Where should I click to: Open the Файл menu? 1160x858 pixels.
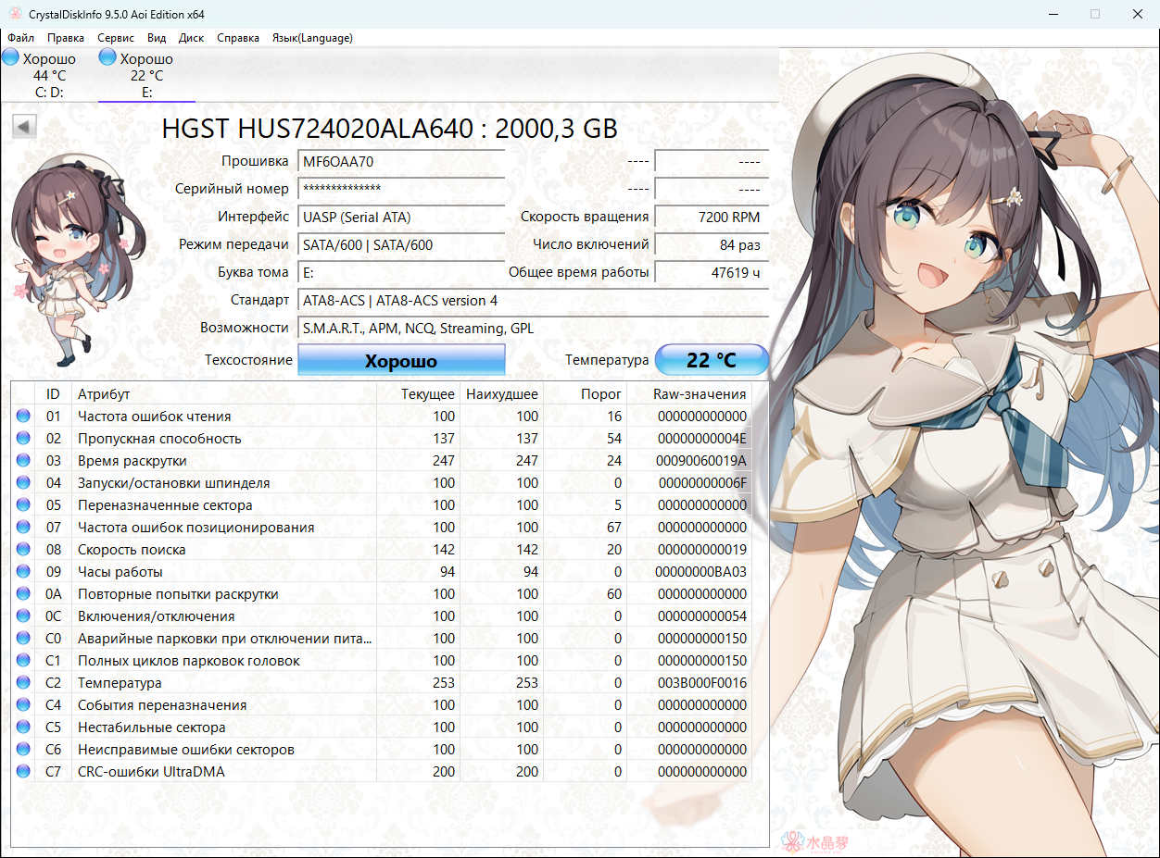pyautogui.click(x=20, y=38)
